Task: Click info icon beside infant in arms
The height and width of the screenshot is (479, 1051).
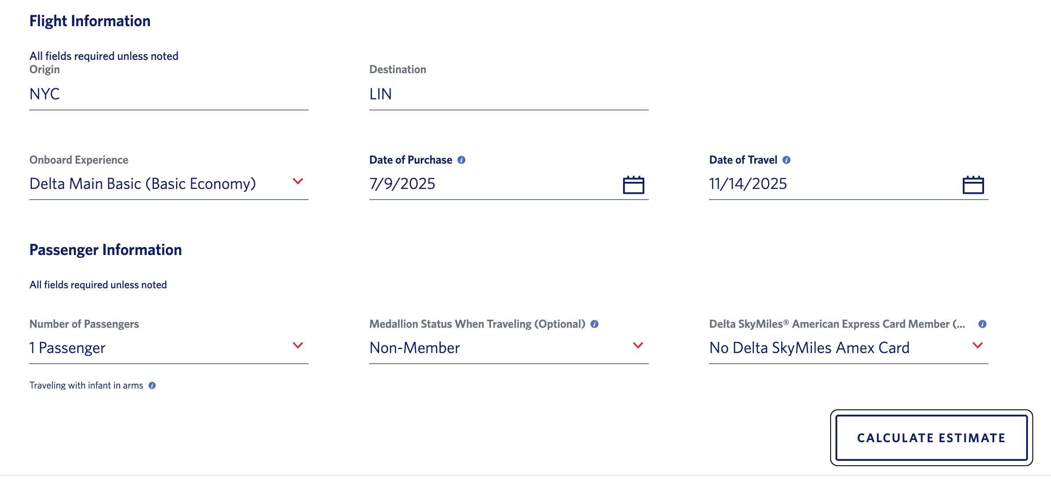Action: (152, 385)
